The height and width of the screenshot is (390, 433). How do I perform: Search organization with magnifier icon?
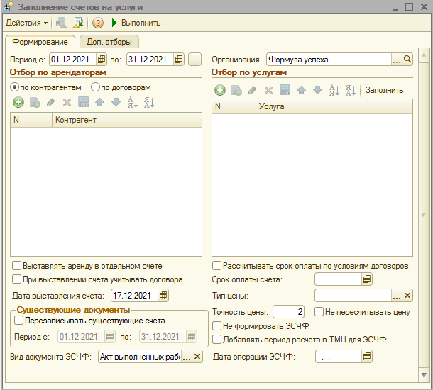[x=407, y=60]
